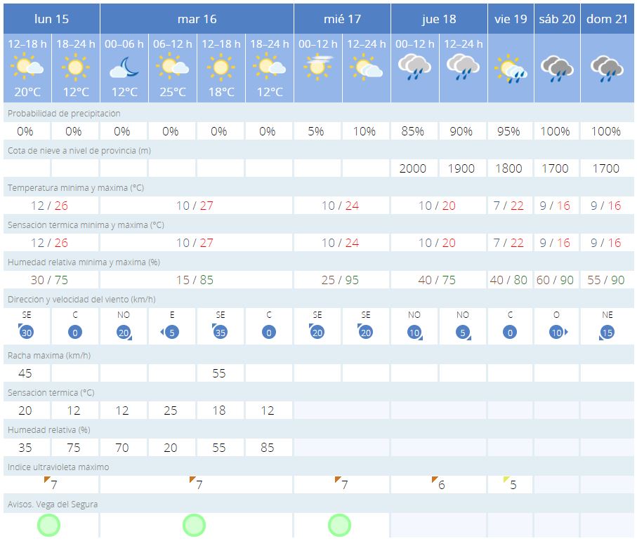Viewport: 637px width, 541px height.
Task: Click the NE 15 wind icon for Sunday
Action: coord(606,327)
